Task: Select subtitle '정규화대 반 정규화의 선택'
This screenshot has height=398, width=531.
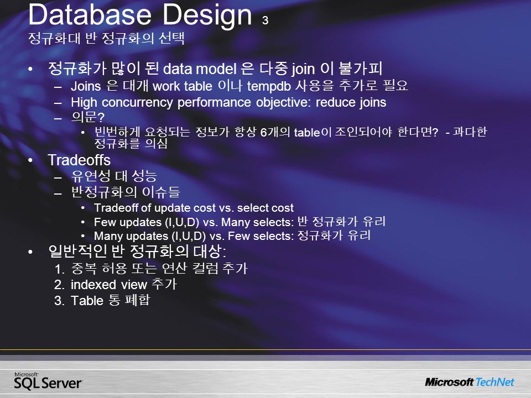Action: (106, 38)
